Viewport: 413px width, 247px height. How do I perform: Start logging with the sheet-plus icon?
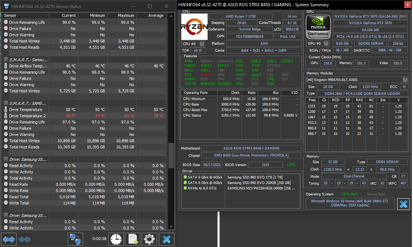pyautogui.click(x=133, y=239)
